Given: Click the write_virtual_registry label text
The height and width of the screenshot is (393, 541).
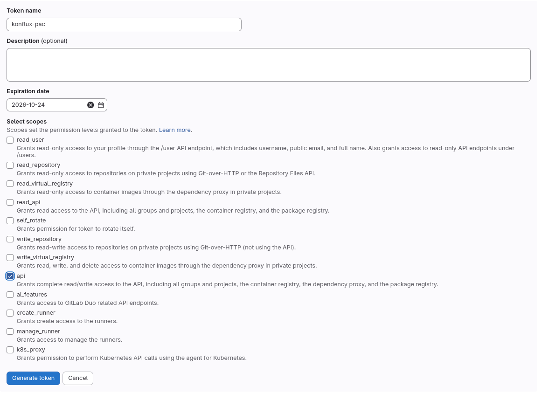Looking at the screenshot, I should pos(46,257).
